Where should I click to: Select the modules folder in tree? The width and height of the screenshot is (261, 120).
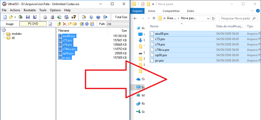(17, 34)
